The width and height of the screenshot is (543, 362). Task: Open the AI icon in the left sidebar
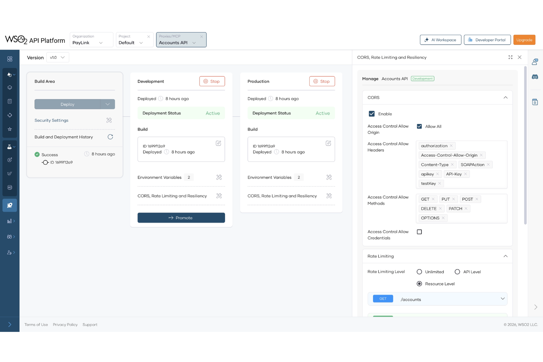tap(10, 187)
